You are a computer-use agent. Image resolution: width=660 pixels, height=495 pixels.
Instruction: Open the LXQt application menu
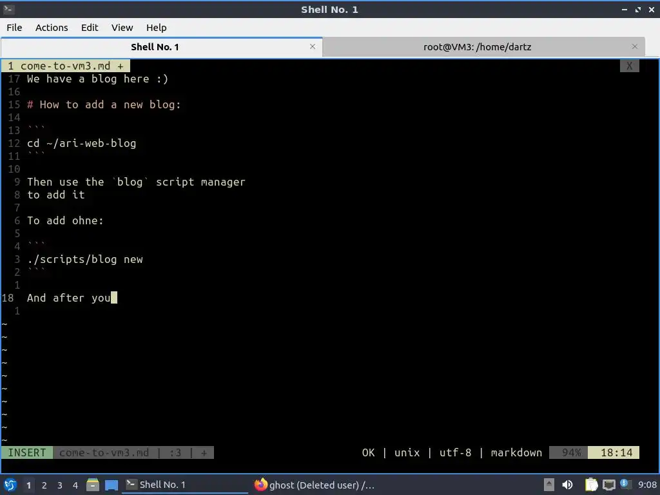[10, 485]
